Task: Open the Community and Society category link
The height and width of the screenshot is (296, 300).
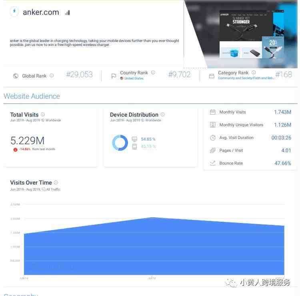Action: pyautogui.click(x=246, y=78)
